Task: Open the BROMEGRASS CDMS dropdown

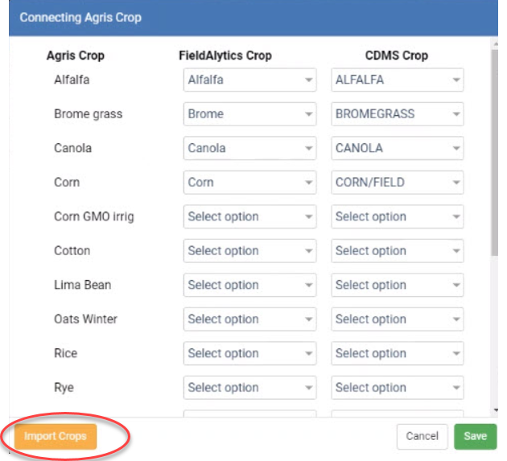Action: [x=397, y=113]
